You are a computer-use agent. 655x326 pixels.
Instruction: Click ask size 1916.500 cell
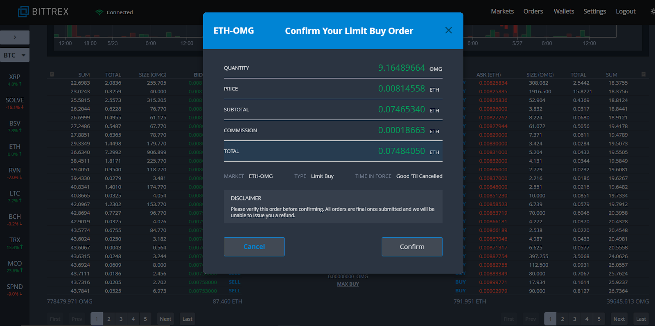click(540, 91)
